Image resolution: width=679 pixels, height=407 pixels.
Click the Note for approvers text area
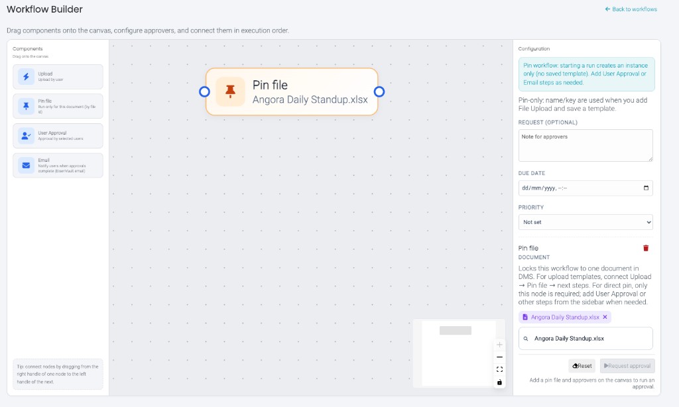coord(586,145)
